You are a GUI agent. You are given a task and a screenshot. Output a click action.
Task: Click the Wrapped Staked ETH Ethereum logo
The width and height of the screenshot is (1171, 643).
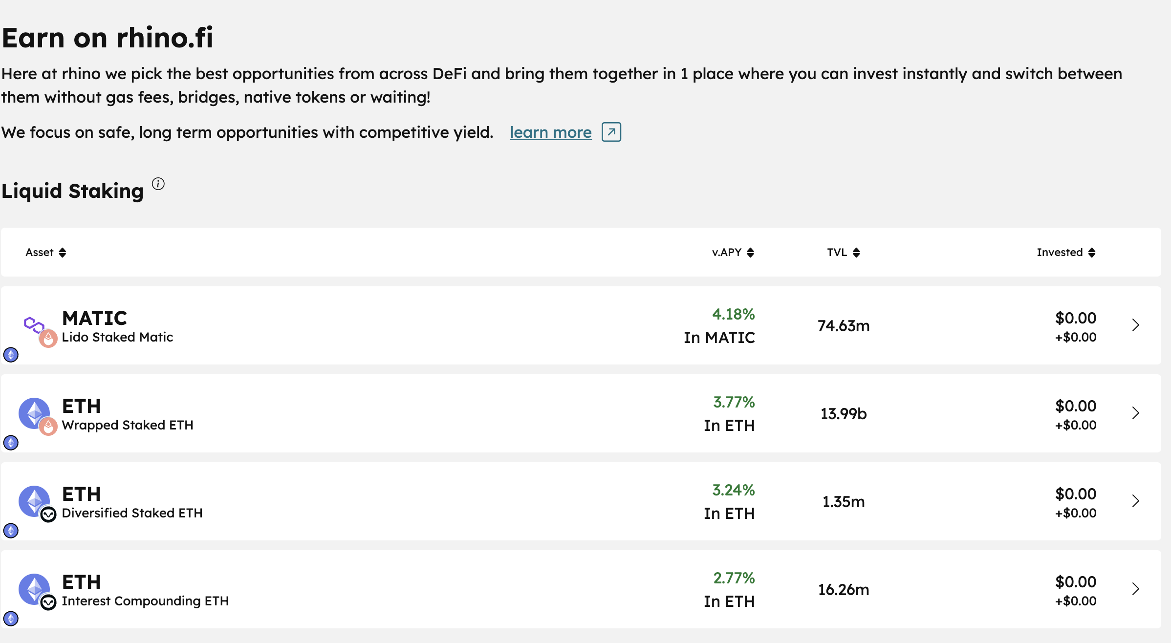(34, 413)
